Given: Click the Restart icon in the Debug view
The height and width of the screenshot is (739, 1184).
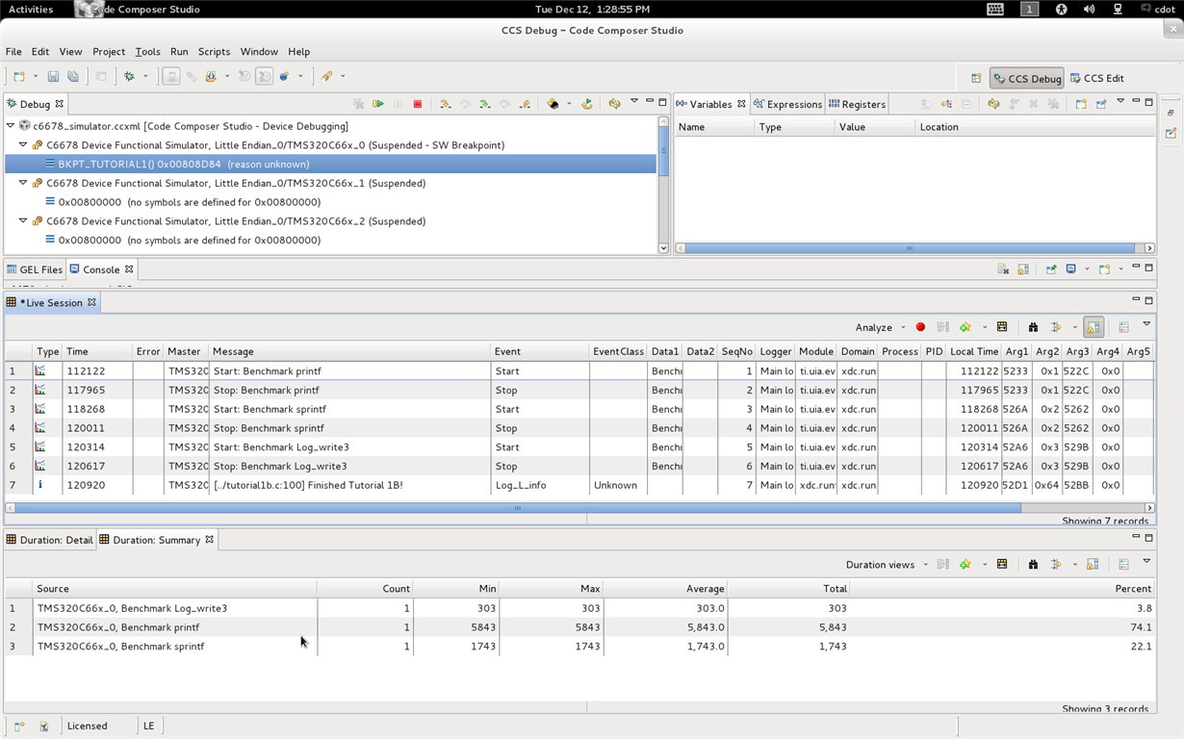Looking at the screenshot, I should (x=586, y=104).
